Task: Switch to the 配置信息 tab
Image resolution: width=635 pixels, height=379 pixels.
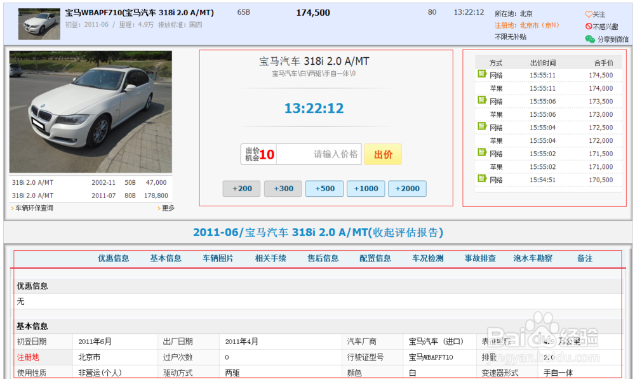Action: [x=375, y=258]
